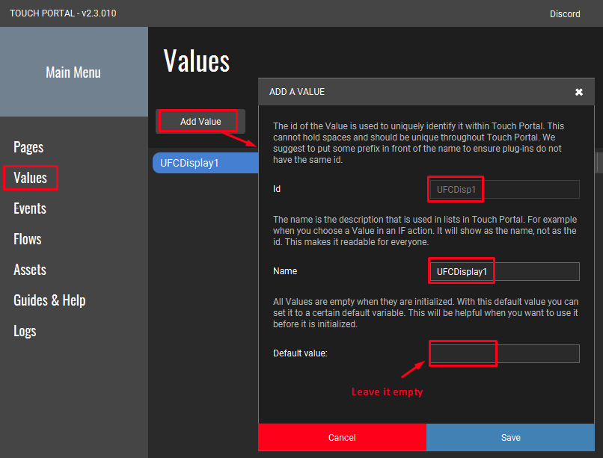Click the Add Value button
This screenshot has height=458, width=603.
click(201, 121)
